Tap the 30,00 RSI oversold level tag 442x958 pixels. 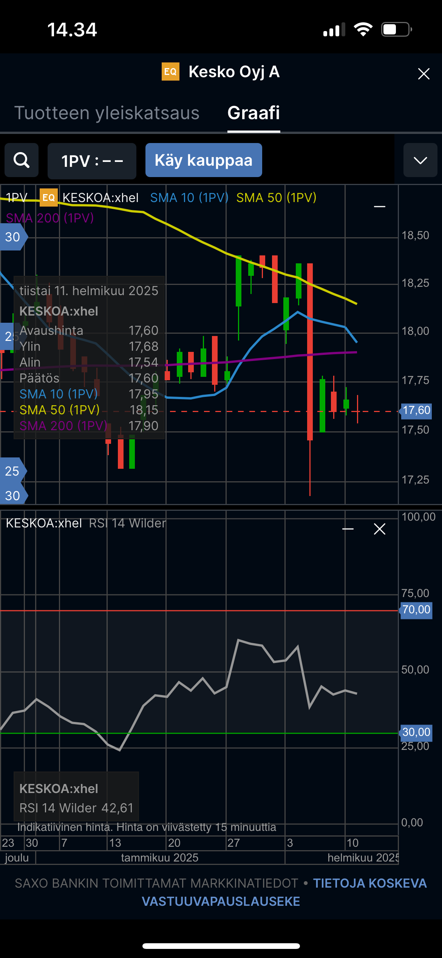pos(416,732)
